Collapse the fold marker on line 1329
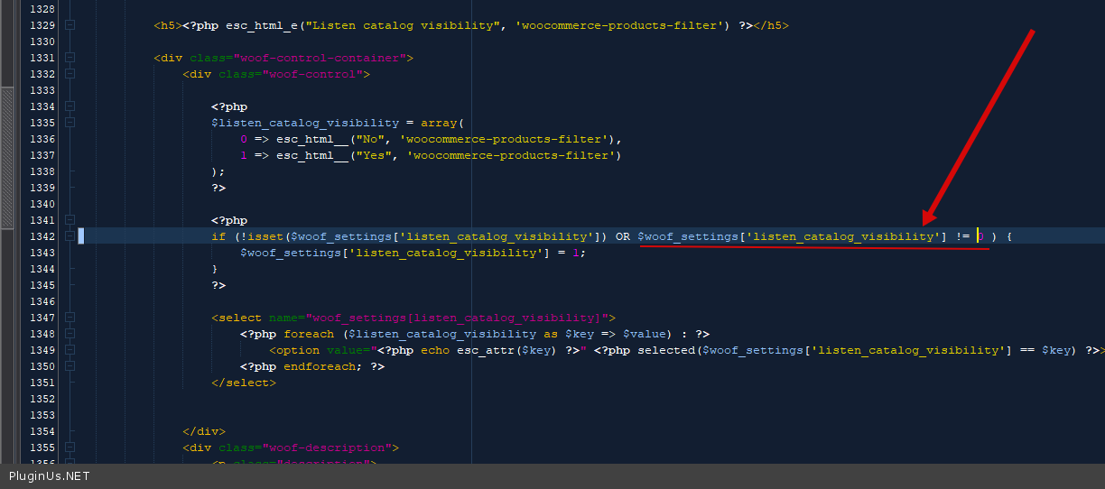Screen dimensions: 1105x489 [x=70, y=25]
